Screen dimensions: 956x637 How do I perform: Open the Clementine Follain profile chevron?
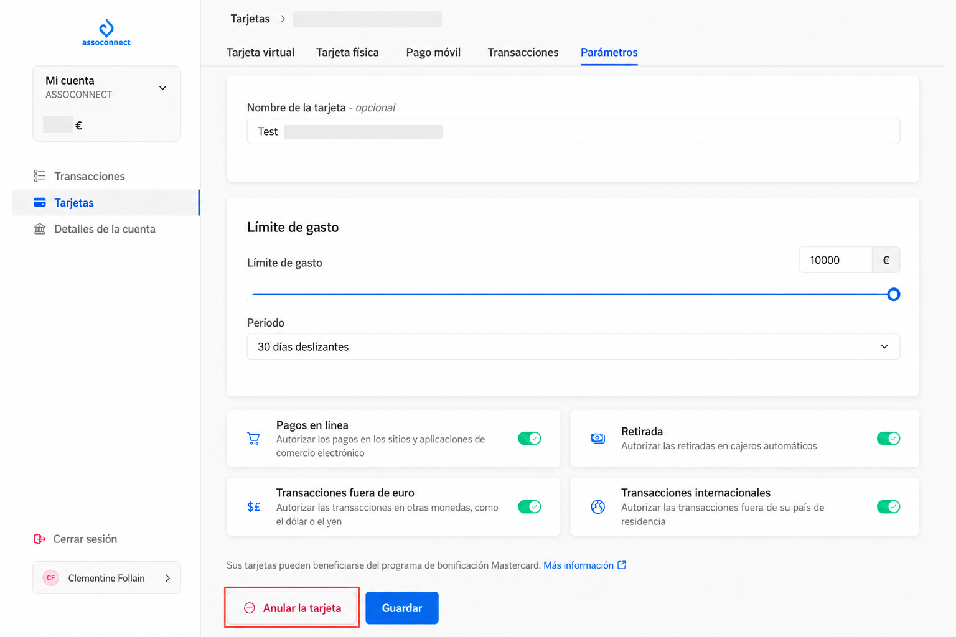167,578
